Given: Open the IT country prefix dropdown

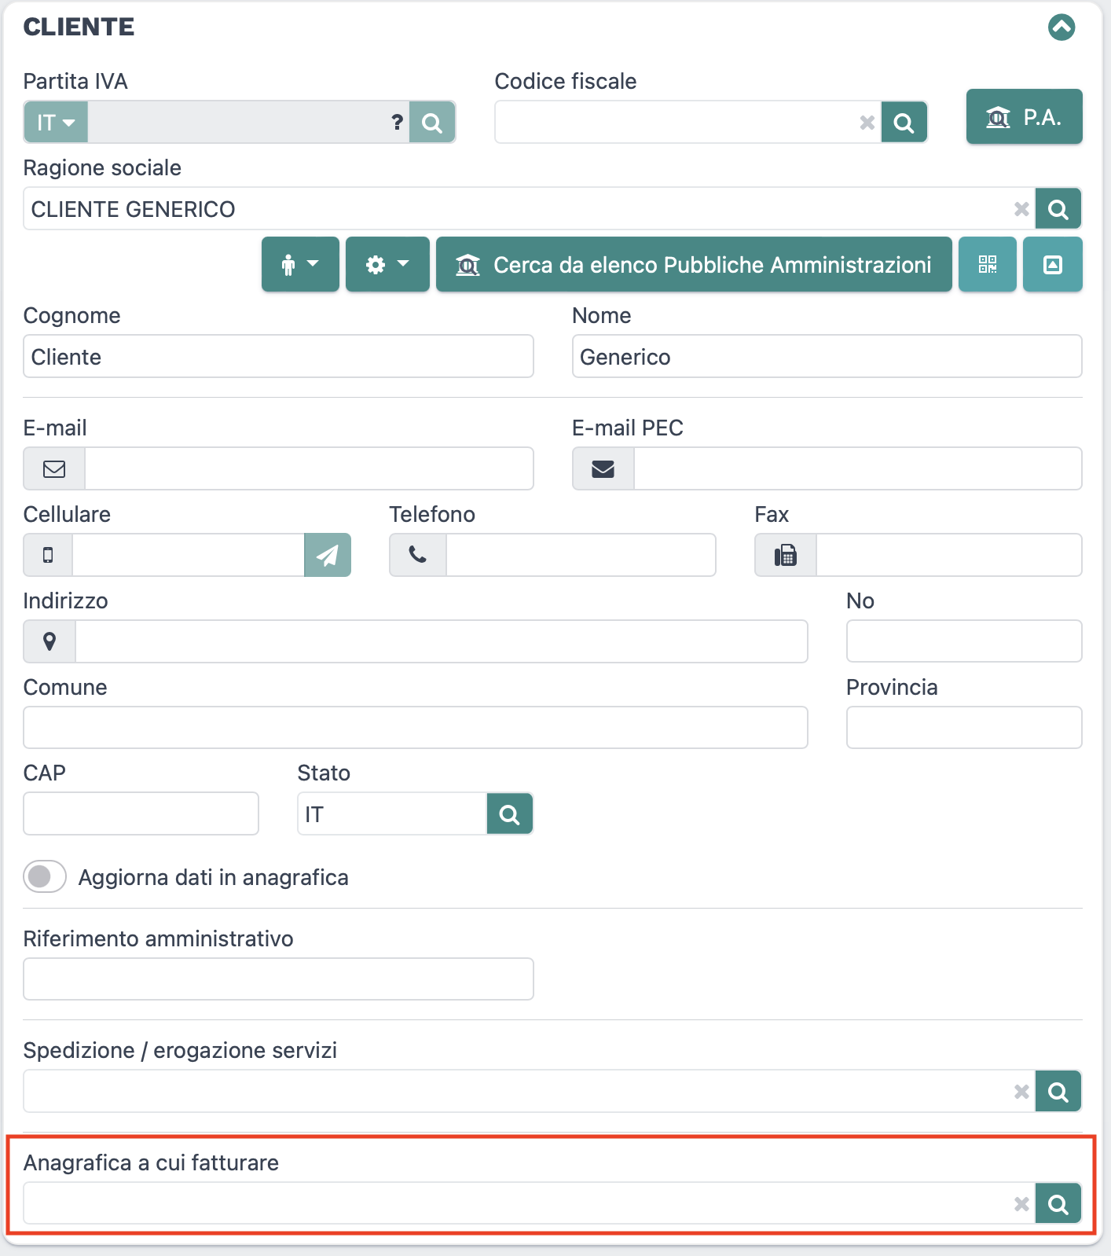Looking at the screenshot, I should (56, 123).
